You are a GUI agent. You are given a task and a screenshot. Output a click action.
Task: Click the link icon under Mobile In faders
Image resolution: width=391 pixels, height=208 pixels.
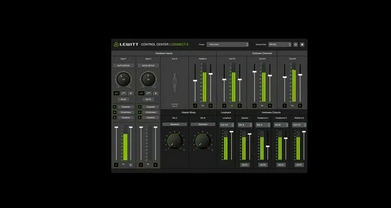[x=203, y=106]
